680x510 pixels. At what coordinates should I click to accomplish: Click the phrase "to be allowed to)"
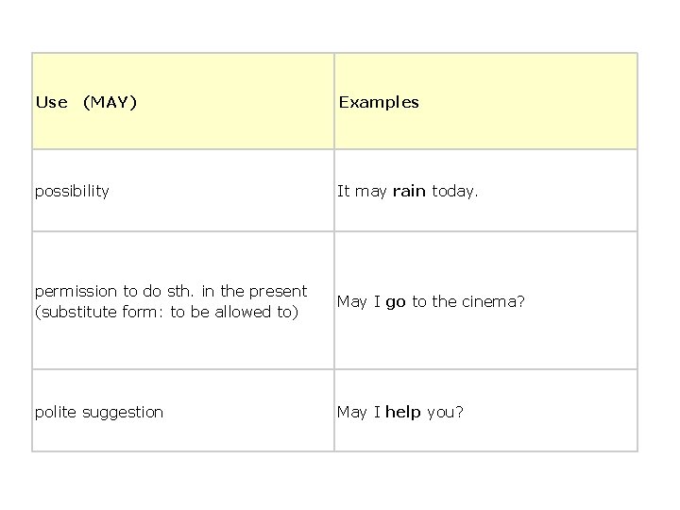[234, 312]
